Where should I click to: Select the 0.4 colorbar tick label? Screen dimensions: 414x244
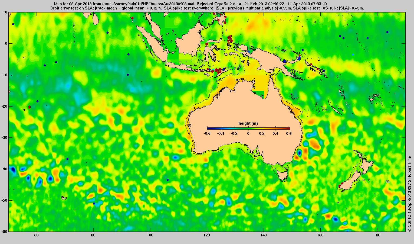(276, 133)
